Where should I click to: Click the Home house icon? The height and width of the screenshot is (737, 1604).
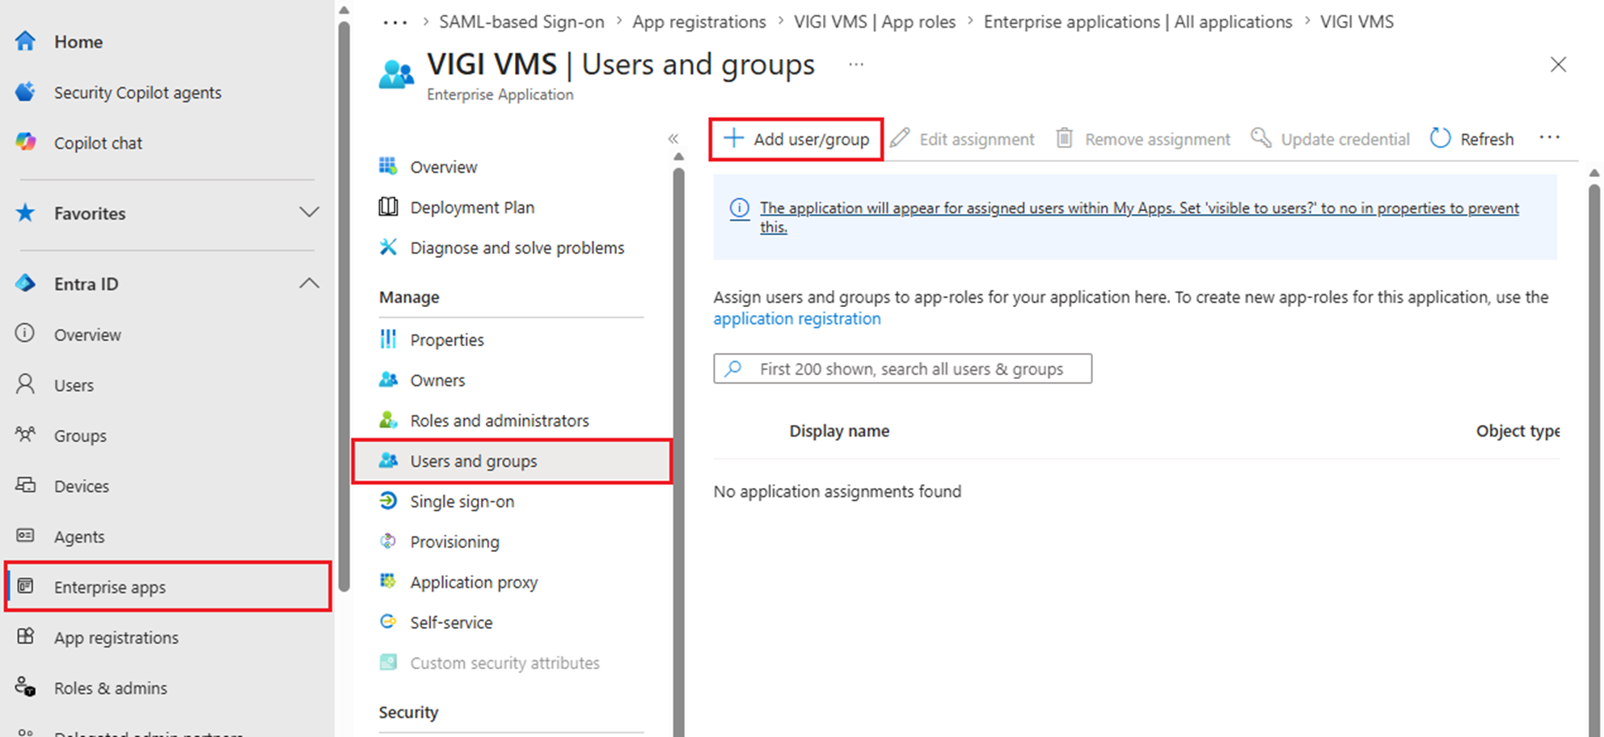click(x=25, y=41)
